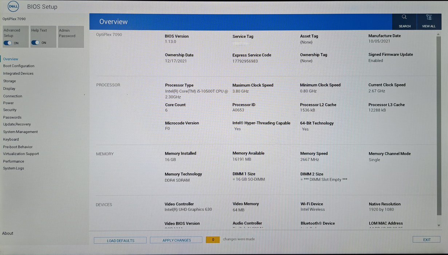Click Memory Channel Mode Single value
The image size is (448, 255).
coord(374,160)
